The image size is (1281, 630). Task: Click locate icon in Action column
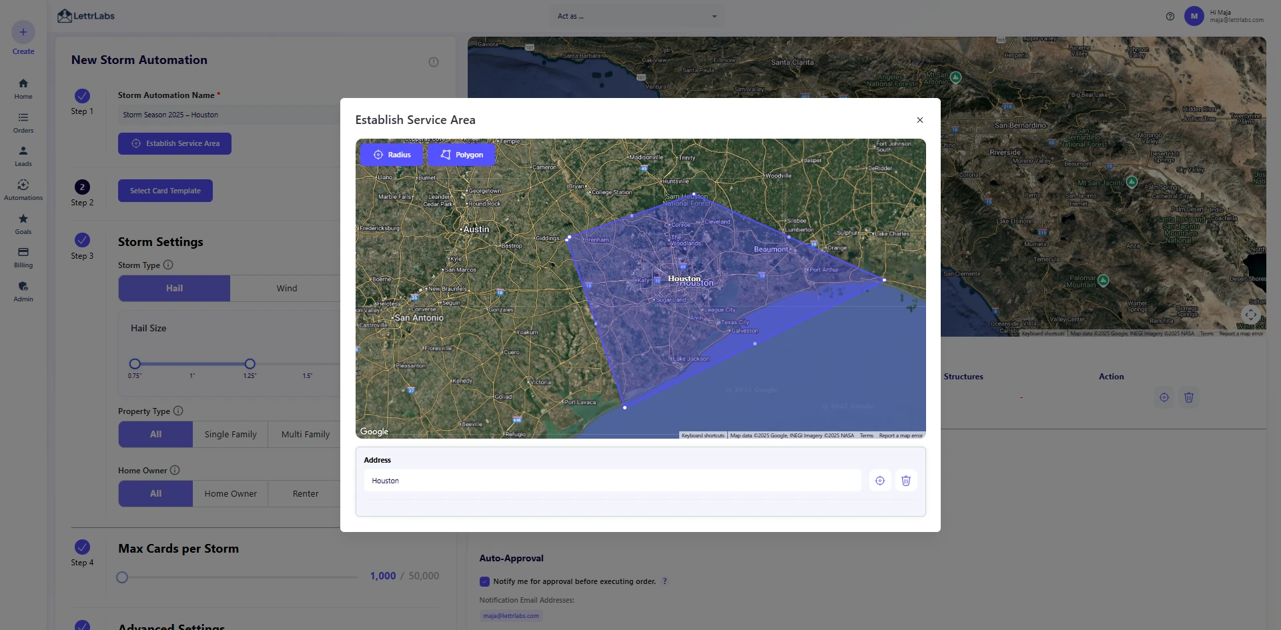[1164, 397]
